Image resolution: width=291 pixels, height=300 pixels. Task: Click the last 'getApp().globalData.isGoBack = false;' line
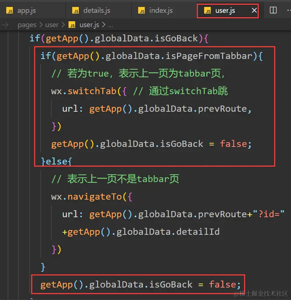(140, 285)
